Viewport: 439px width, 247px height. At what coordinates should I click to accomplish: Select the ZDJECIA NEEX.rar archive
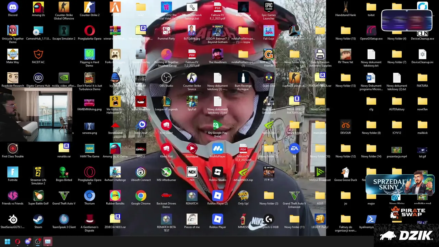click(x=115, y=221)
